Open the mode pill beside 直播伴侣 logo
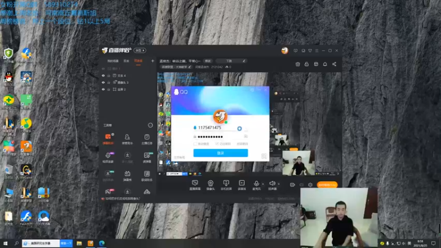The height and width of the screenshot is (248, 441). tap(139, 50)
